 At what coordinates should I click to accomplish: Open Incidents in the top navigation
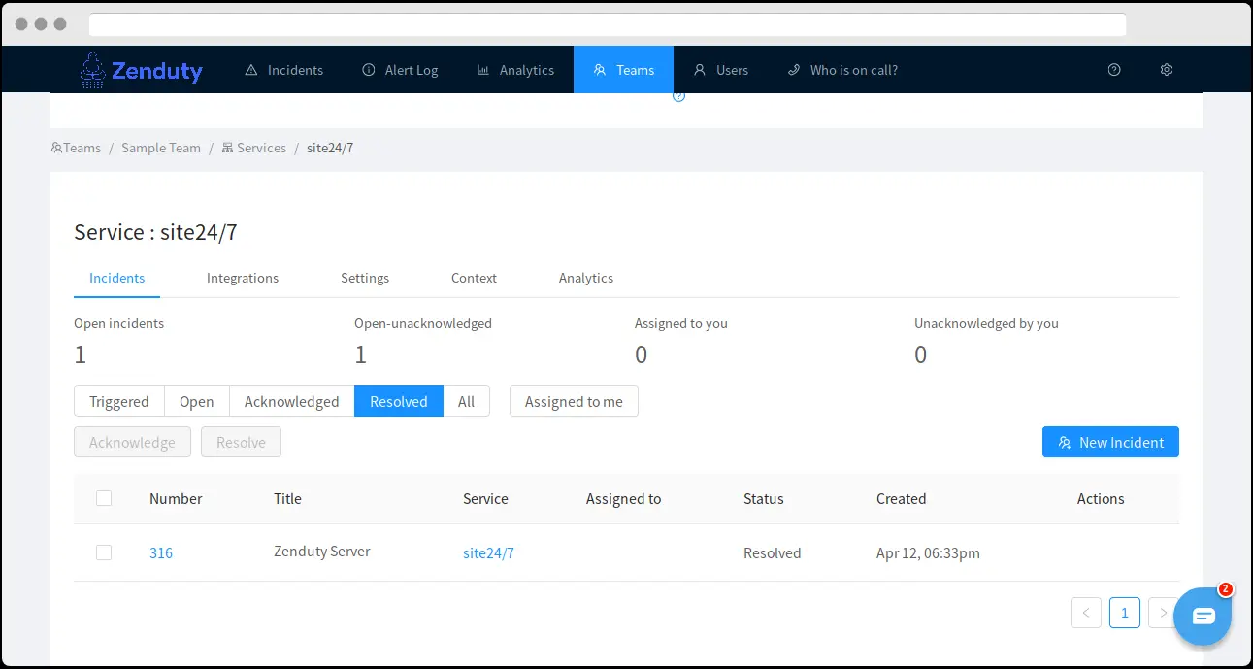click(x=284, y=70)
